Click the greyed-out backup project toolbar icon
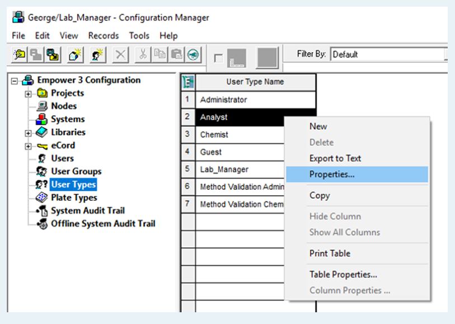The image size is (455, 324). tap(36, 54)
